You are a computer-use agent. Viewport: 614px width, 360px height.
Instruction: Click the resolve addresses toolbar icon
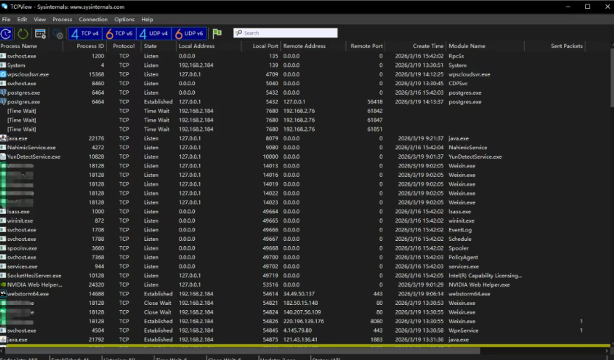pos(40,33)
